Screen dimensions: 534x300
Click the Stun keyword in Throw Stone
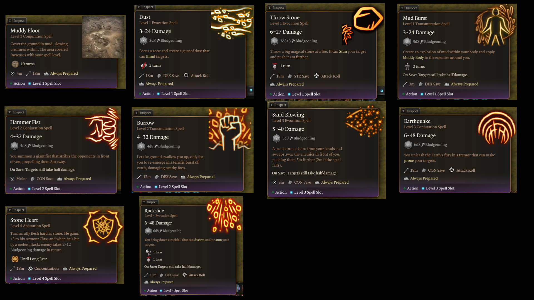click(x=343, y=51)
